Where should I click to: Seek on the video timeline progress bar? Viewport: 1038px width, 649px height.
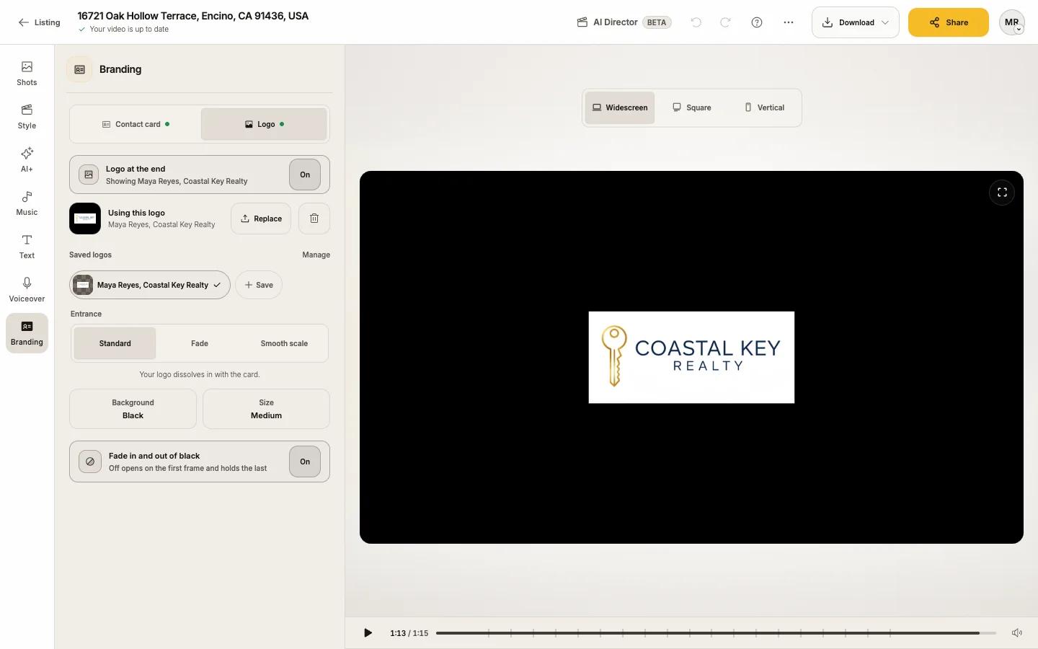click(716, 633)
